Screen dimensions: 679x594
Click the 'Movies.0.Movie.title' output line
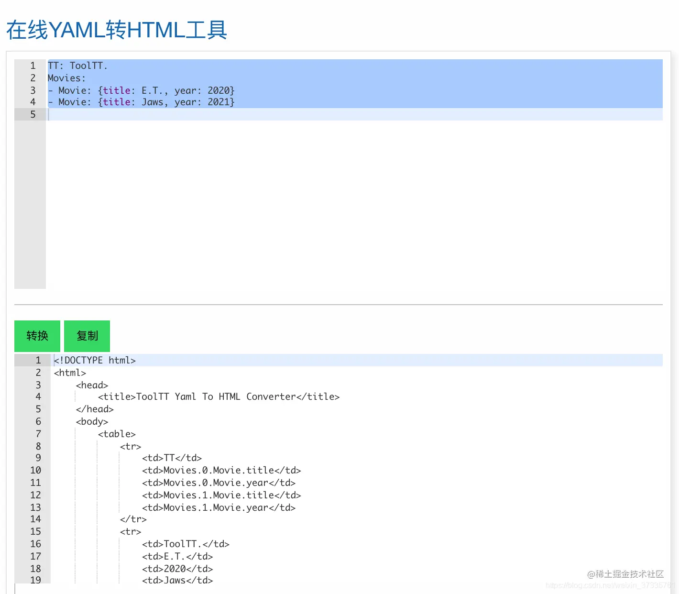coord(221,470)
